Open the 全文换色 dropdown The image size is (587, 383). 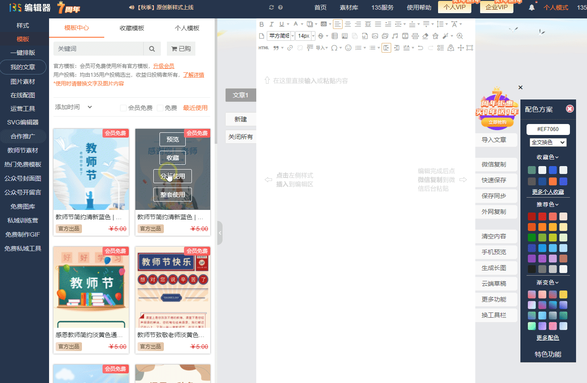pos(548,142)
